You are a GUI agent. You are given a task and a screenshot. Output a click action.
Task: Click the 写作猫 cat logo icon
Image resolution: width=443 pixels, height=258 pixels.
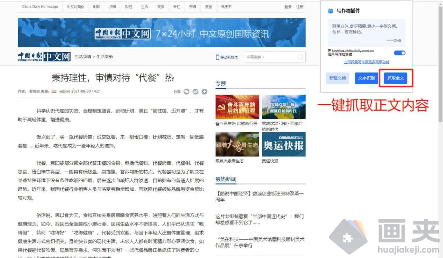[x=331, y=11]
